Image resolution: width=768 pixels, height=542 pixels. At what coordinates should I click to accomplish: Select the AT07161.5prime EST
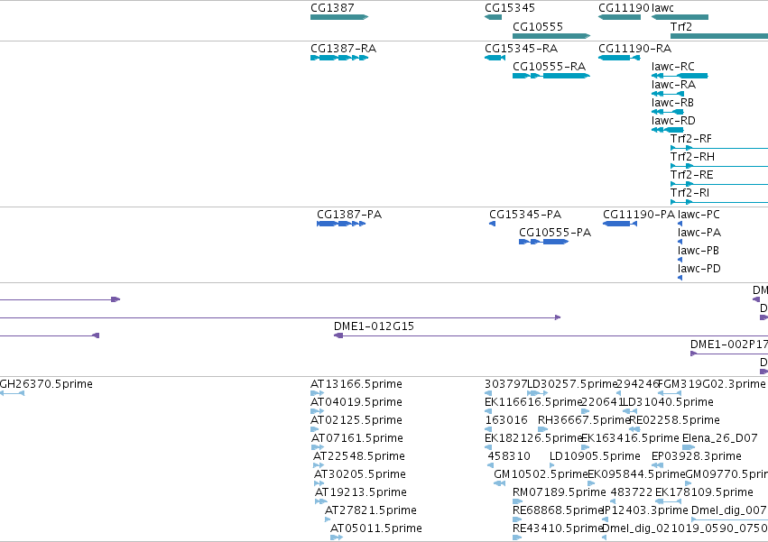point(318,447)
